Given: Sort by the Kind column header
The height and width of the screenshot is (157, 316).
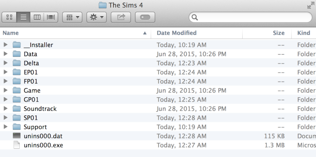Looking at the screenshot, I should point(304,33).
